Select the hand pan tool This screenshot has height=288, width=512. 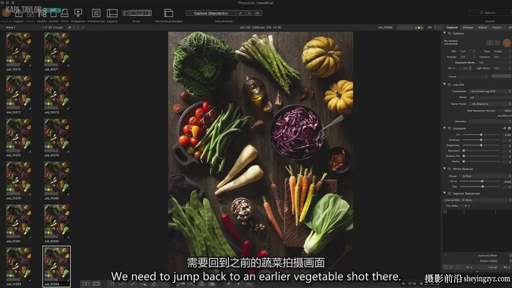[154, 284]
